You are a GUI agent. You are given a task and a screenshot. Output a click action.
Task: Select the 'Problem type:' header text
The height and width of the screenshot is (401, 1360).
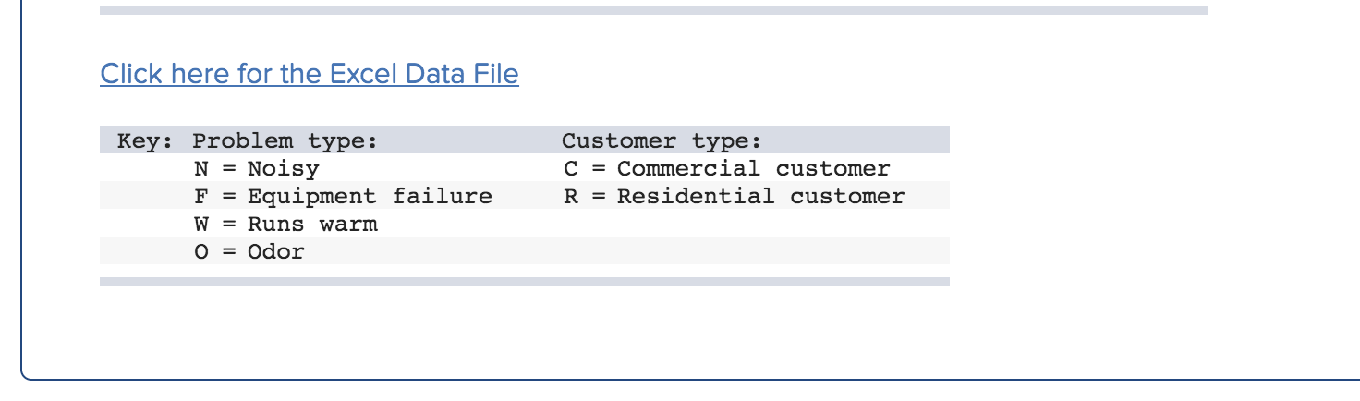285,141
